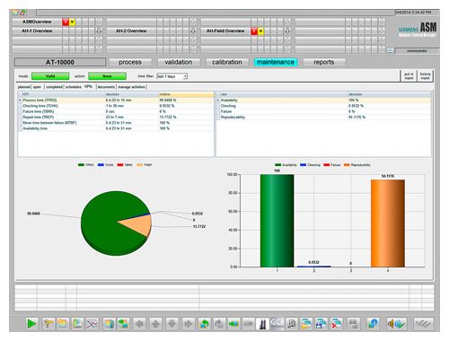Open the schedules sub-tab
Image resolution: width=449 pixels, height=341 pixels.
click(74, 87)
